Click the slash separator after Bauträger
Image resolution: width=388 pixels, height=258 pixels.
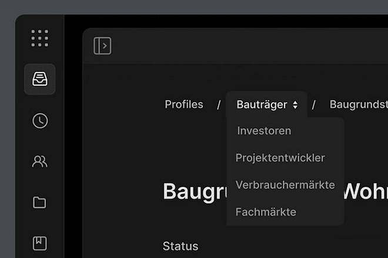[x=314, y=105]
